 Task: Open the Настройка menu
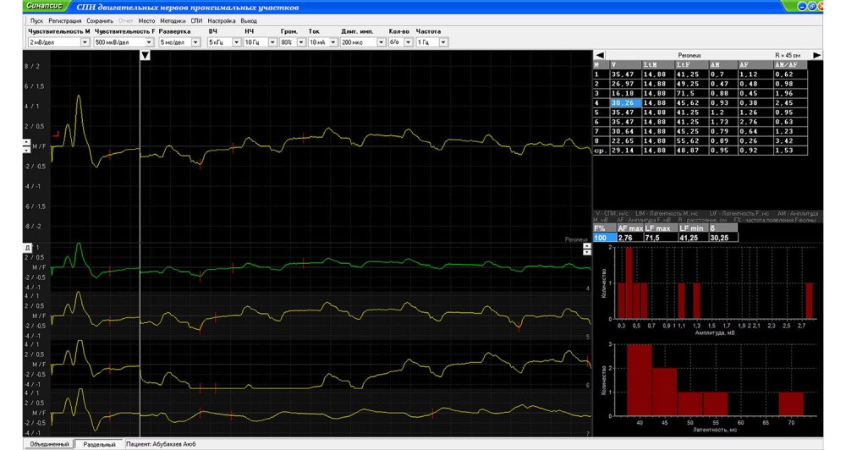221,19
